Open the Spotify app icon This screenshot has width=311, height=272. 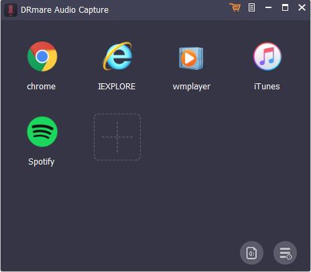pos(42,132)
